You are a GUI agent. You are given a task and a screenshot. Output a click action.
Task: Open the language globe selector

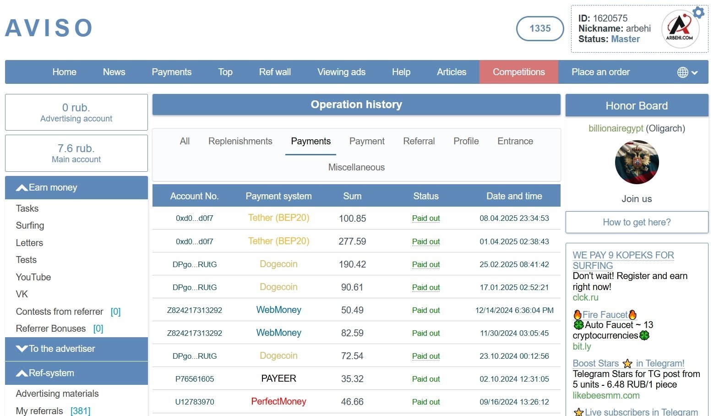(x=687, y=72)
